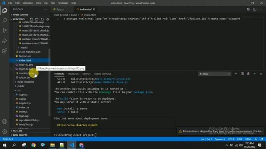Image resolution: width=266 pixels, height=149 pixels.
Task: Kill the terminal with trash icon
Action: pos(249,74)
